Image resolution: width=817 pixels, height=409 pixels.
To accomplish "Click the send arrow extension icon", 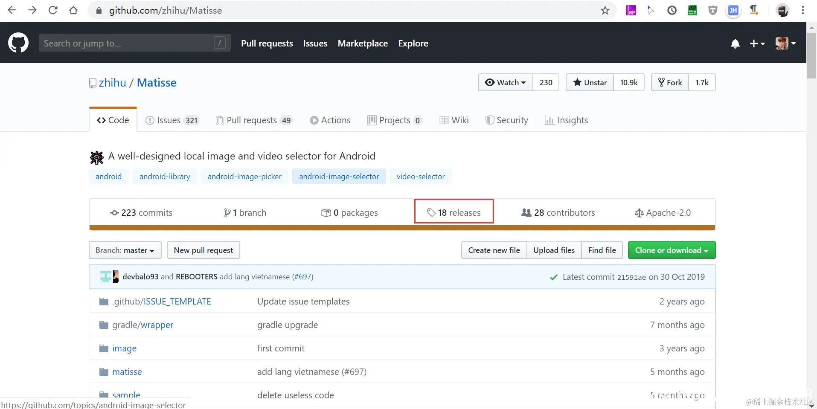I will [651, 10].
